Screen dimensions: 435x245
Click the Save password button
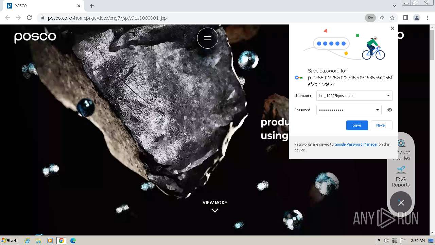pos(357,125)
